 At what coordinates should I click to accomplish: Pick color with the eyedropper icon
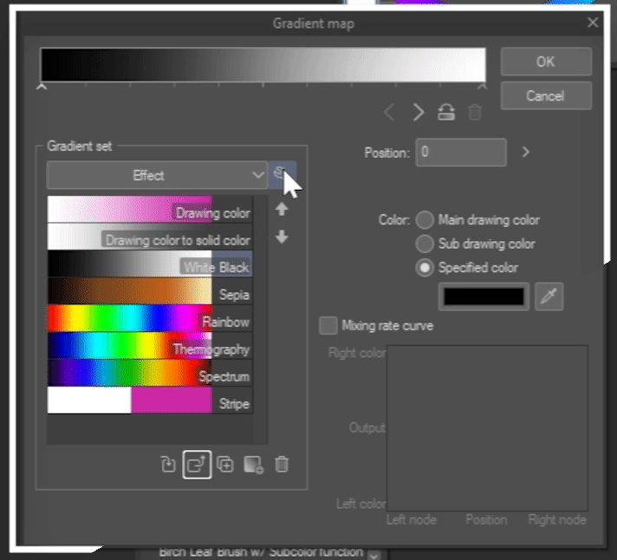[549, 296]
